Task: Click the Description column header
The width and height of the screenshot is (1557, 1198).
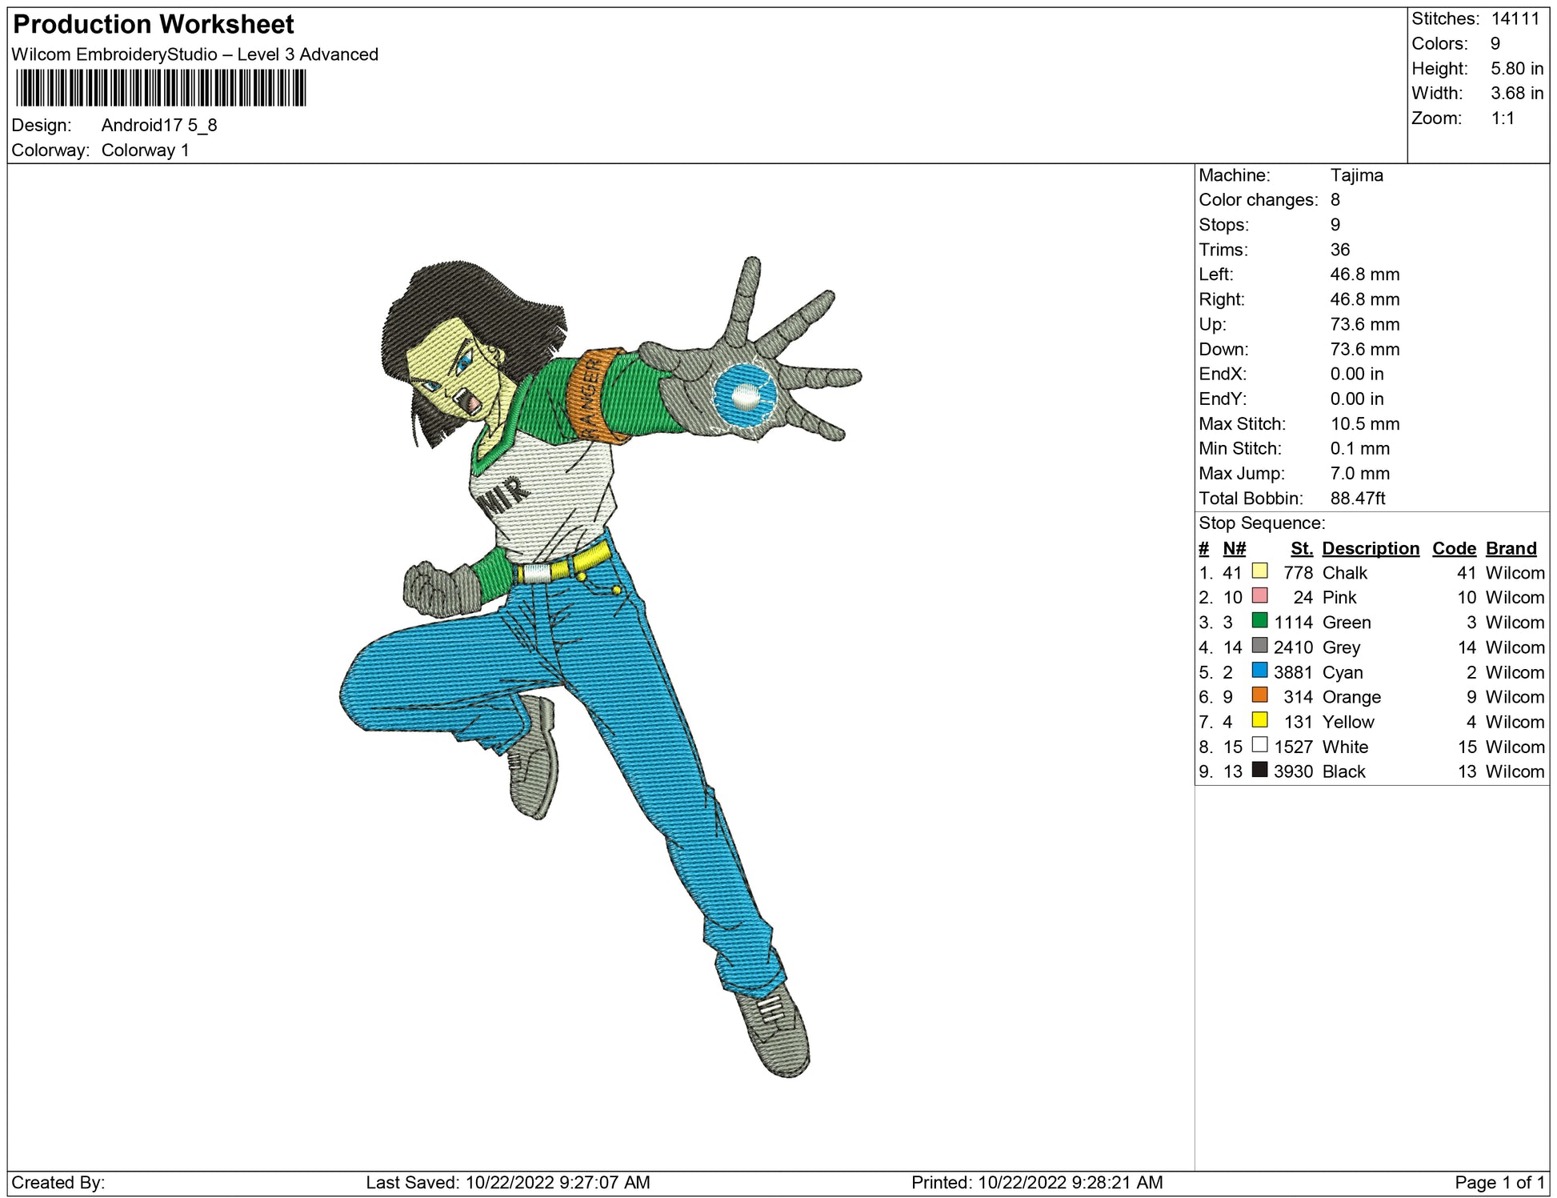Action: [x=1370, y=548]
